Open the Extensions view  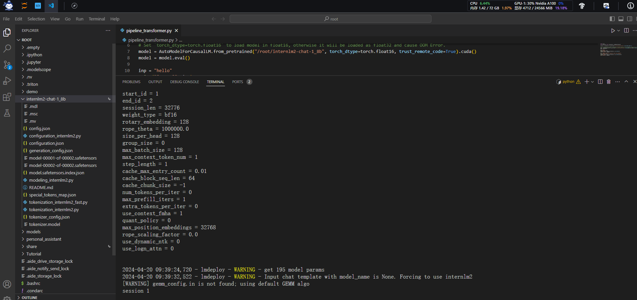pyautogui.click(x=7, y=97)
